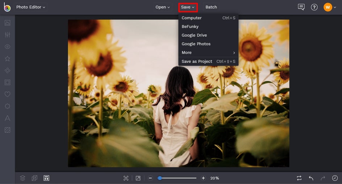Open the Effects star icon
This screenshot has height=184, width=342.
(7, 58)
